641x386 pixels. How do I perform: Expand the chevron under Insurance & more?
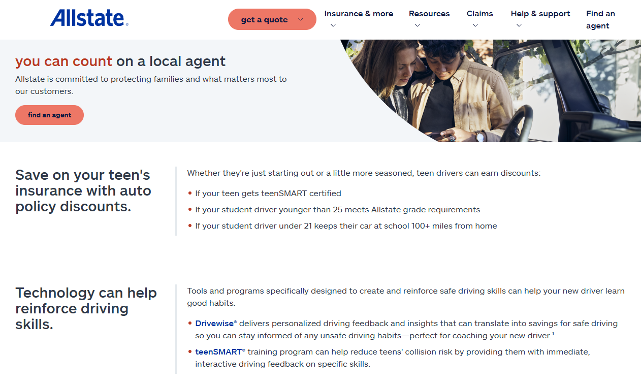click(x=333, y=26)
